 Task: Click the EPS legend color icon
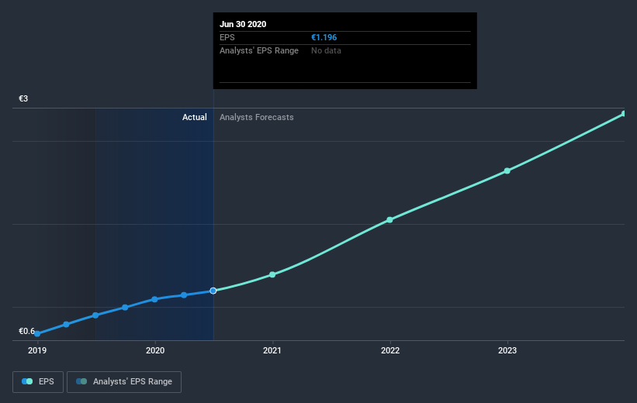point(27,381)
